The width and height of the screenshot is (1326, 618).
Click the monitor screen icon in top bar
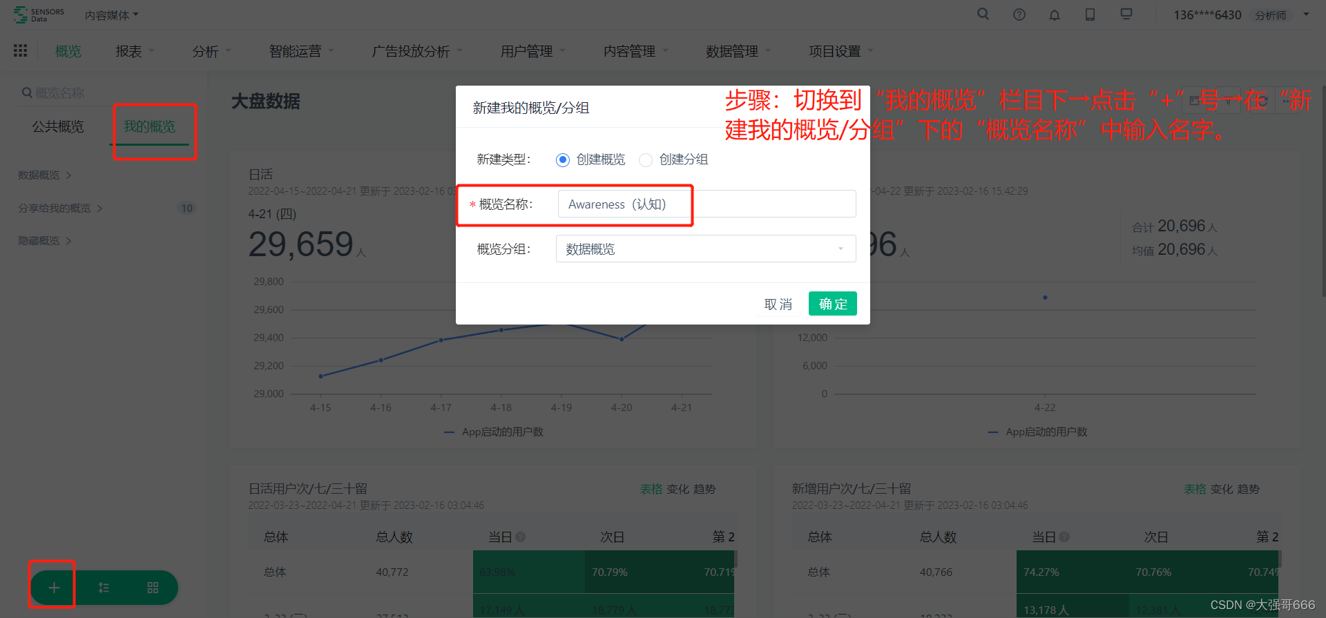pyautogui.click(x=1126, y=15)
